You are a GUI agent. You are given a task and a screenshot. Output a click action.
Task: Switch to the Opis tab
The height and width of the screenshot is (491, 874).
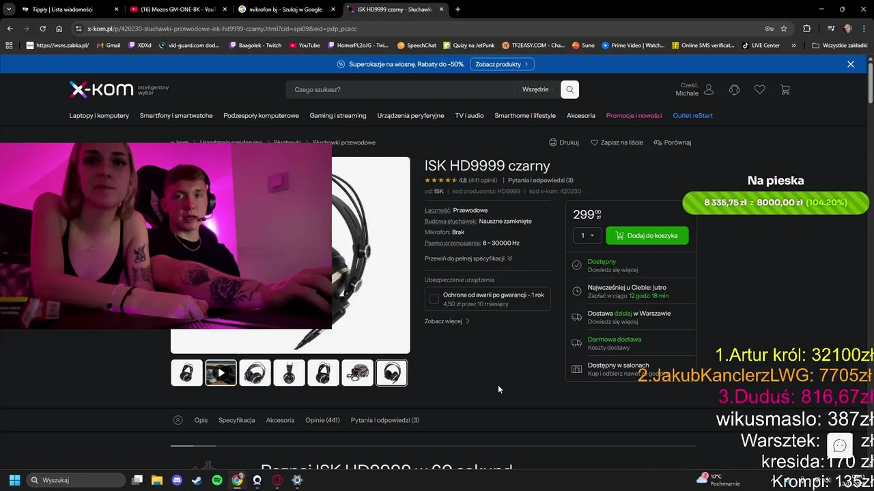pyautogui.click(x=201, y=420)
